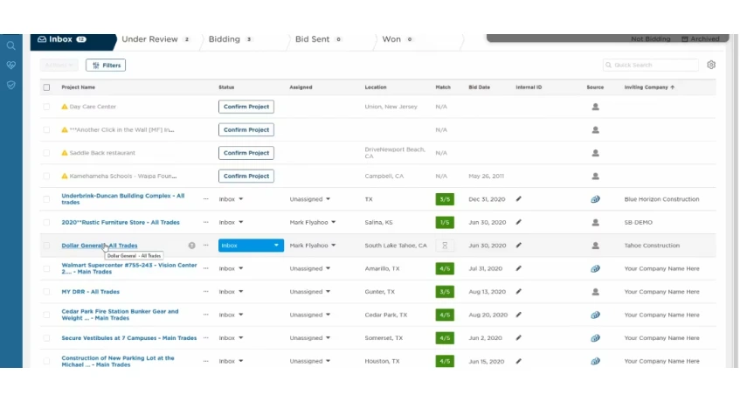Open the heart pulse icon in sidebar

click(x=10, y=66)
